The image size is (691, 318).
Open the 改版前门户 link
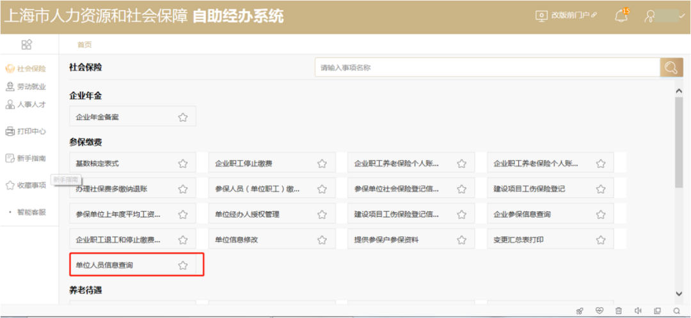[568, 15]
